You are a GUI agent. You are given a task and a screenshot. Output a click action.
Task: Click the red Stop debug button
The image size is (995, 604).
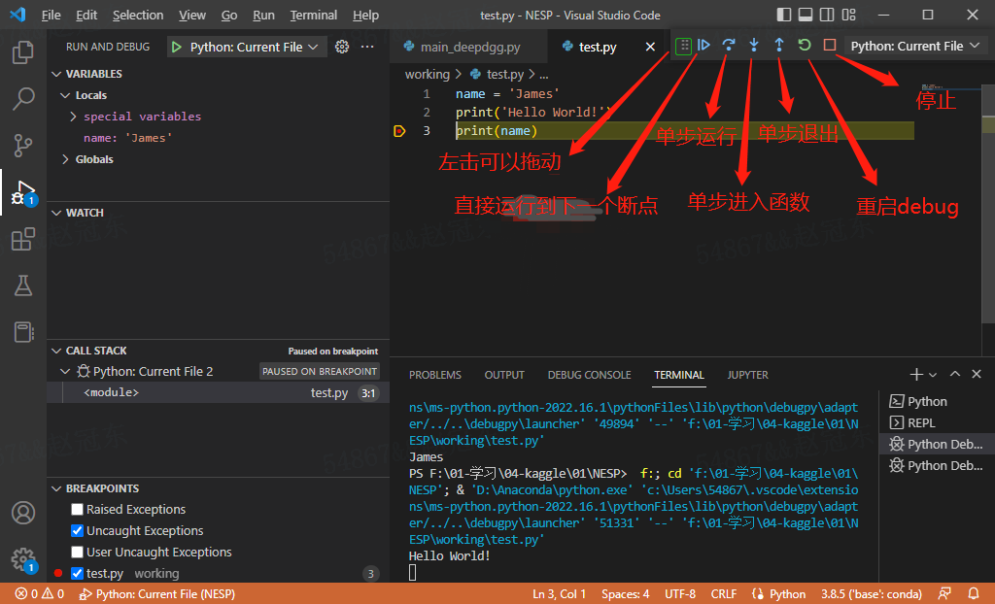tap(830, 45)
